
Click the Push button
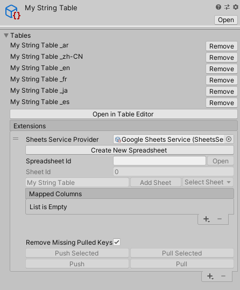[x=77, y=264]
